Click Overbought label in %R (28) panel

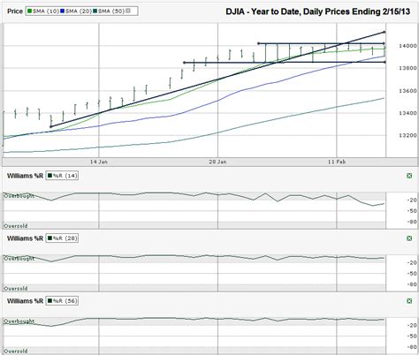pos(19,259)
